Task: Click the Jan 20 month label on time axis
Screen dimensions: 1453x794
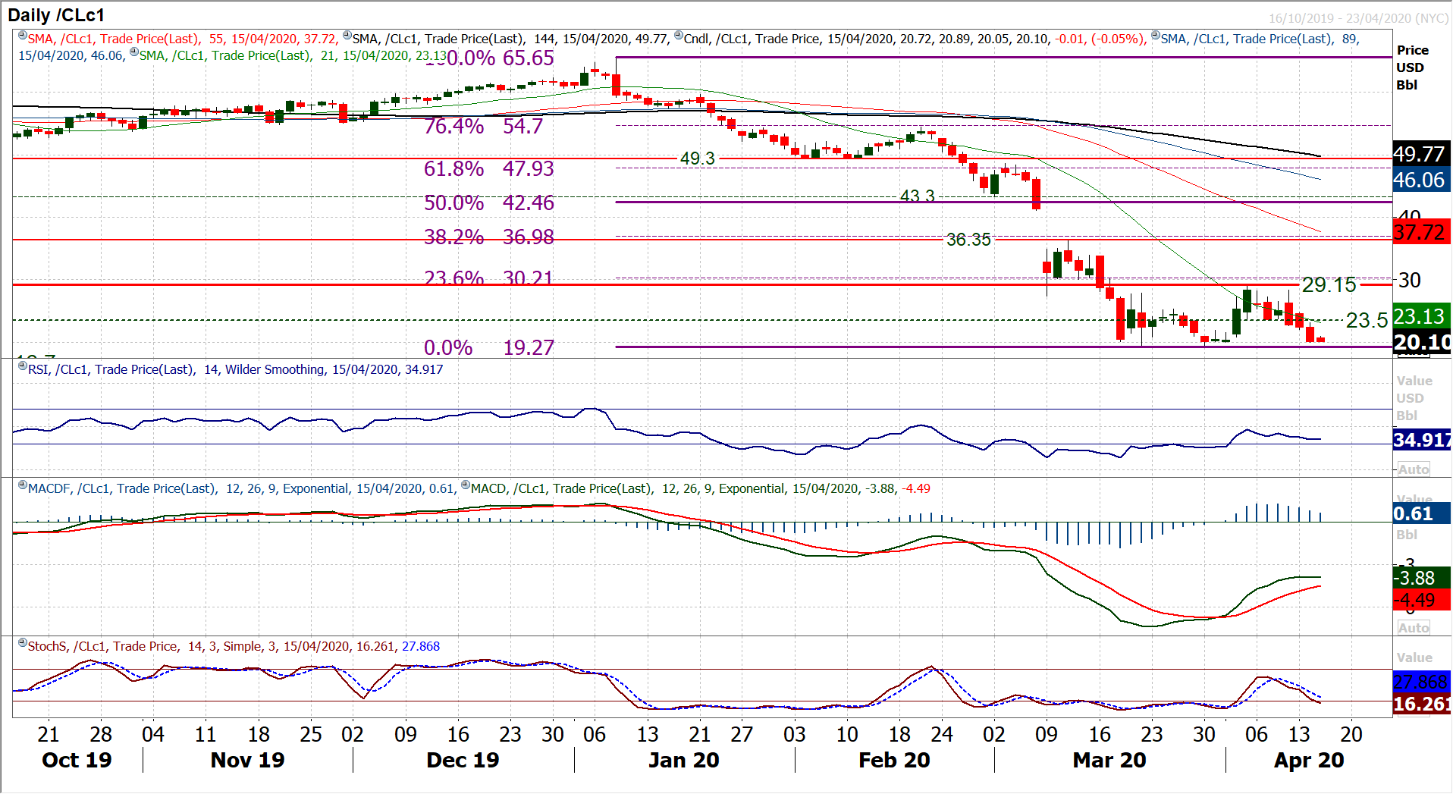Action: click(684, 760)
